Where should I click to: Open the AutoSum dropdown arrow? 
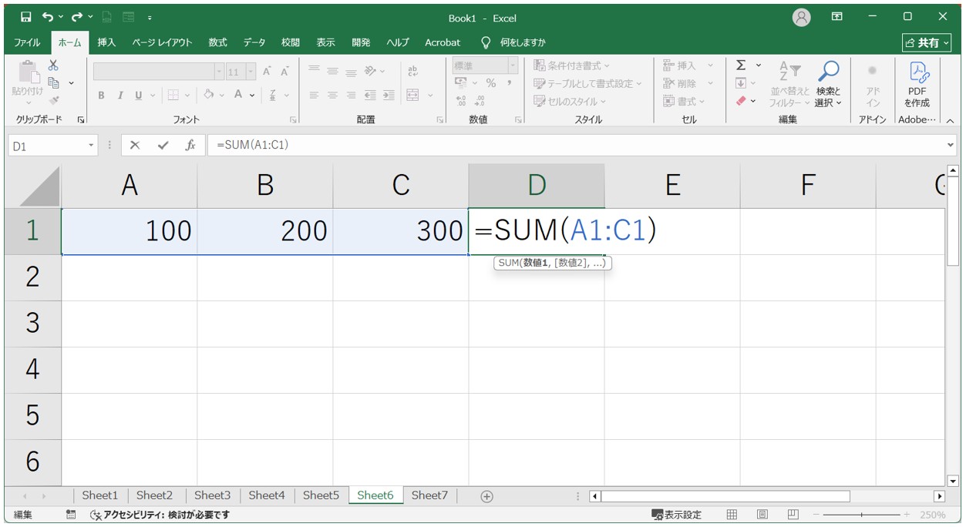(759, 65)
